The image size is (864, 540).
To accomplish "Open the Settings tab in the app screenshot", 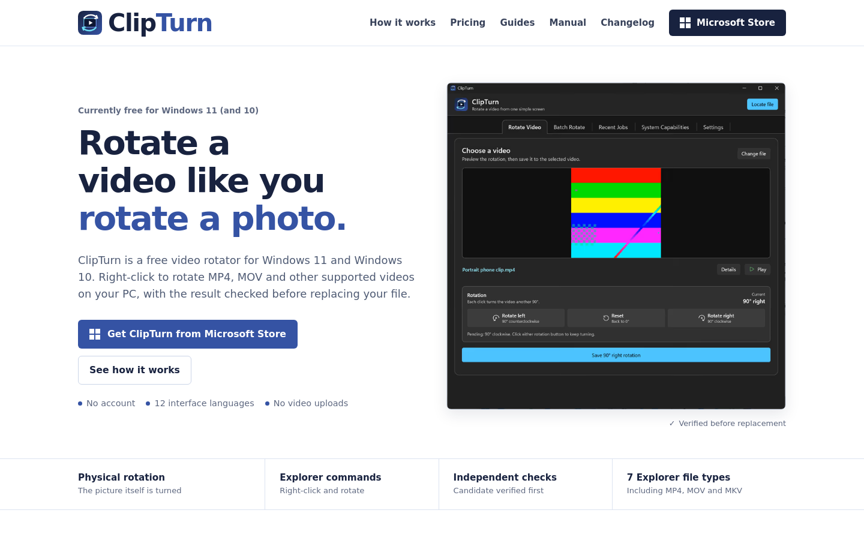I will tap(713, 127).
